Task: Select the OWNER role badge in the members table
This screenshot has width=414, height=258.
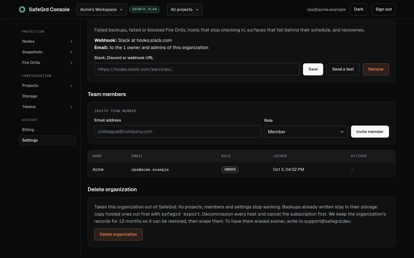Action: point(230,170)
